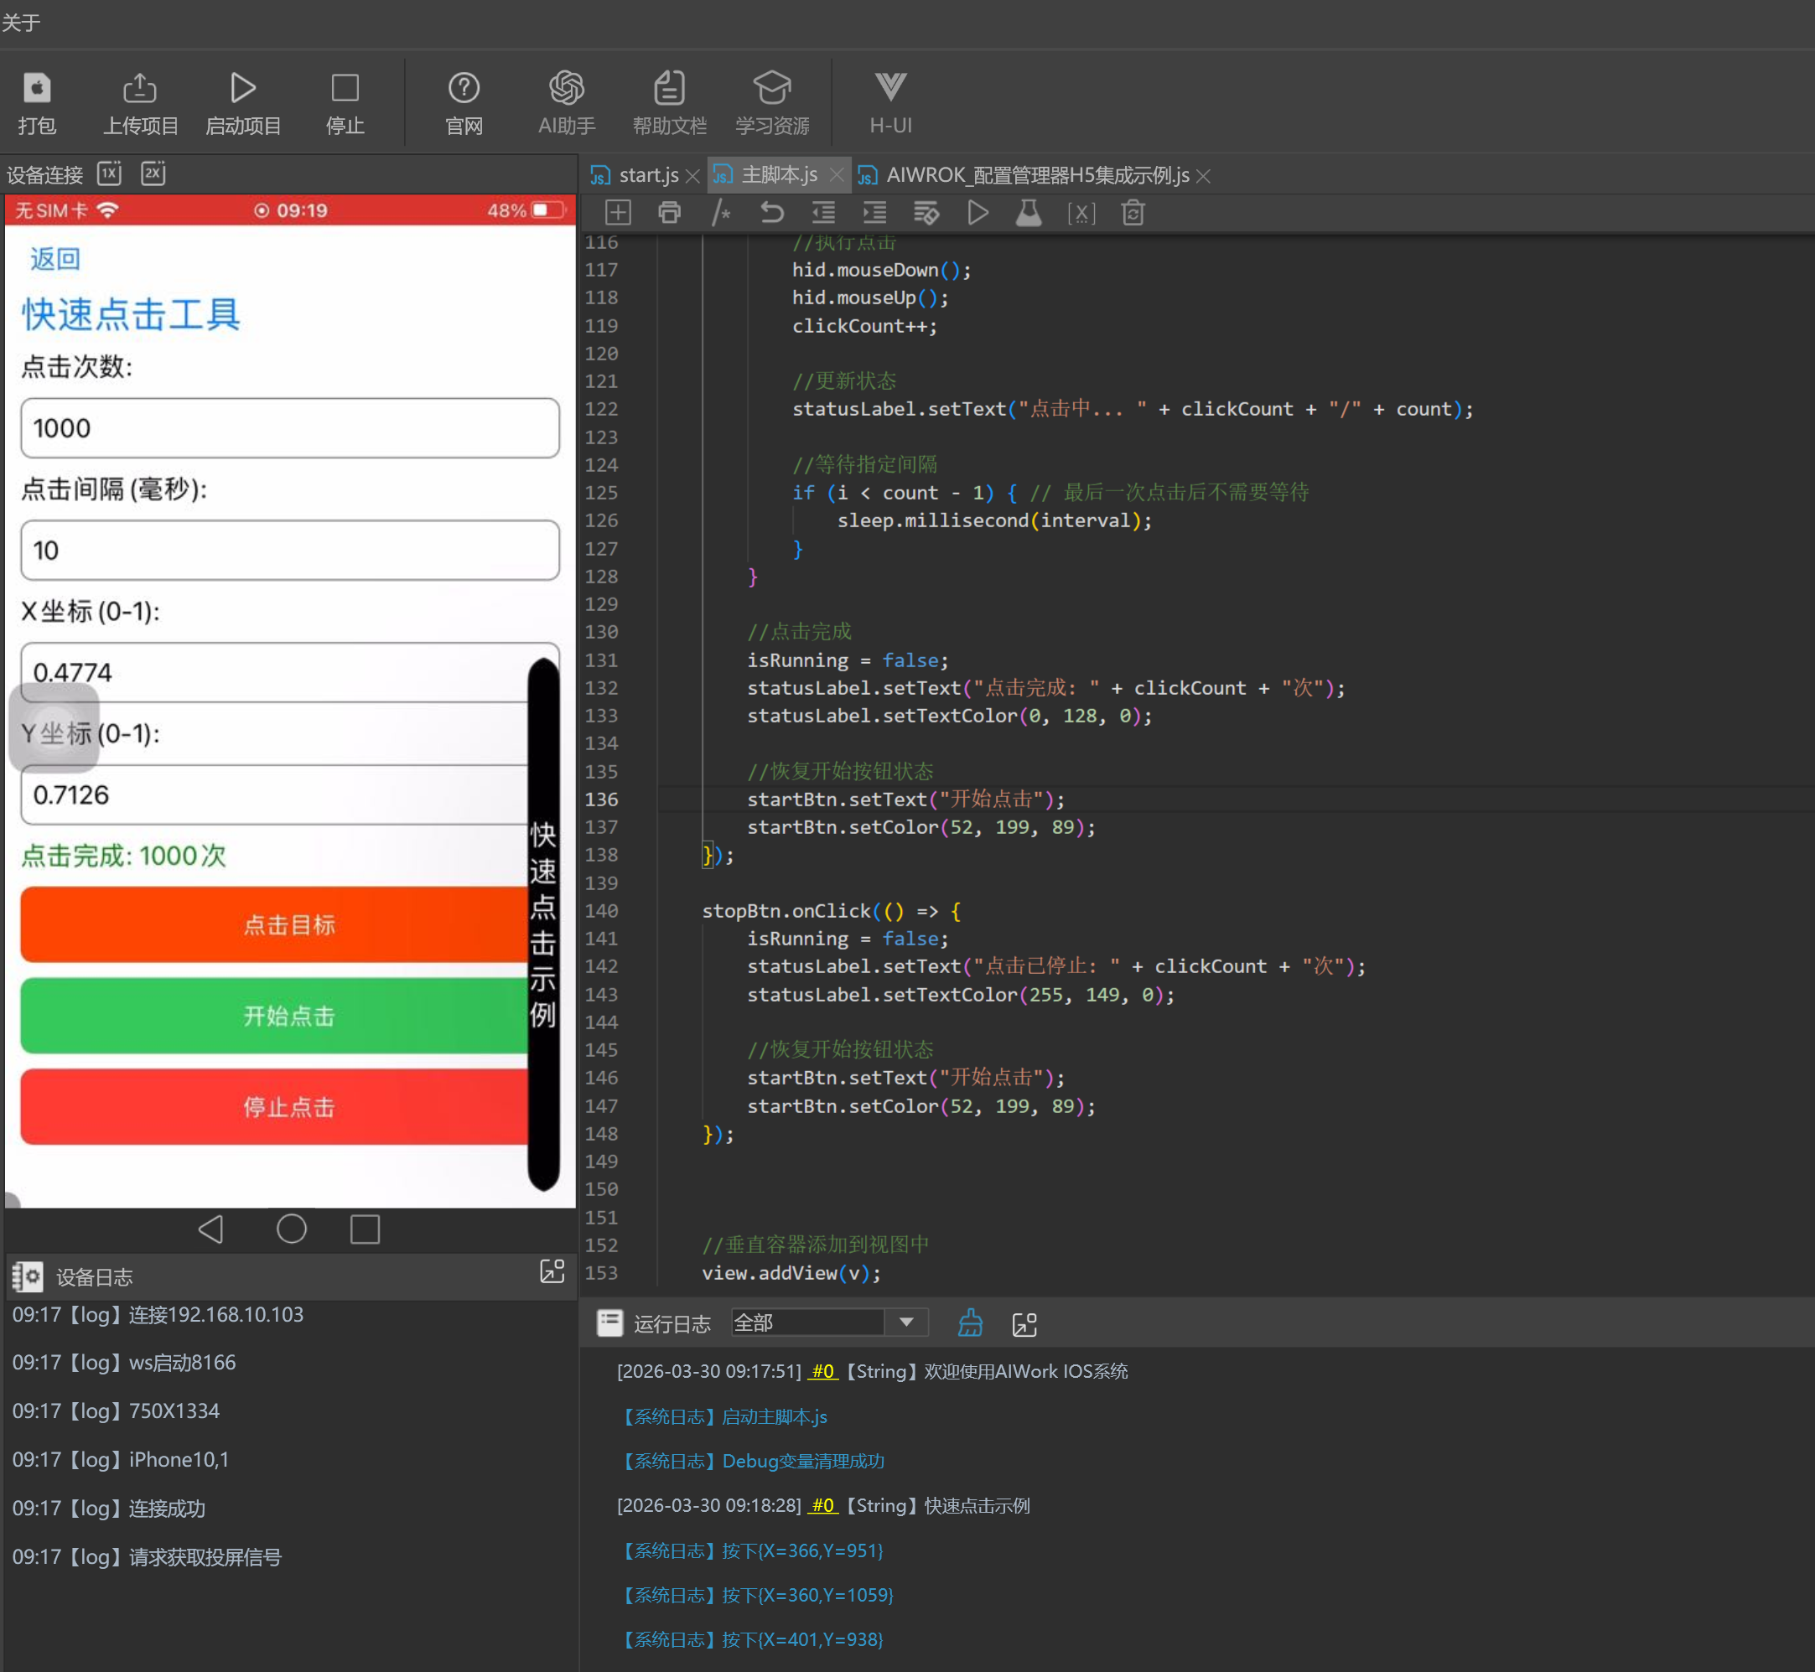Open the AIWROK_配置管理器H5集成示例.js tab
Screen dimensions: 1815x1672
pyautogui.click(x=1037, y=174)
